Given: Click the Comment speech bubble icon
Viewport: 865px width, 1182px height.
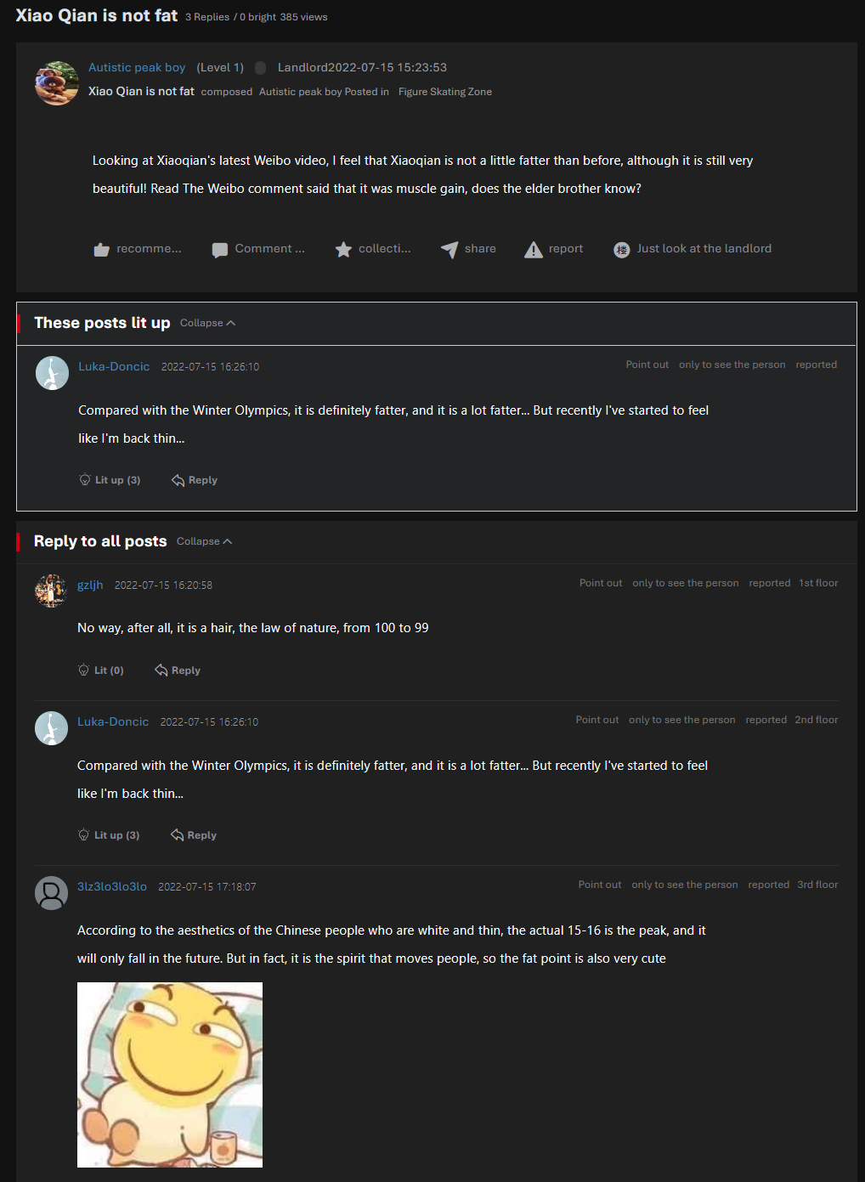Looking at the screenshot, I should click(x=220, y=250).
